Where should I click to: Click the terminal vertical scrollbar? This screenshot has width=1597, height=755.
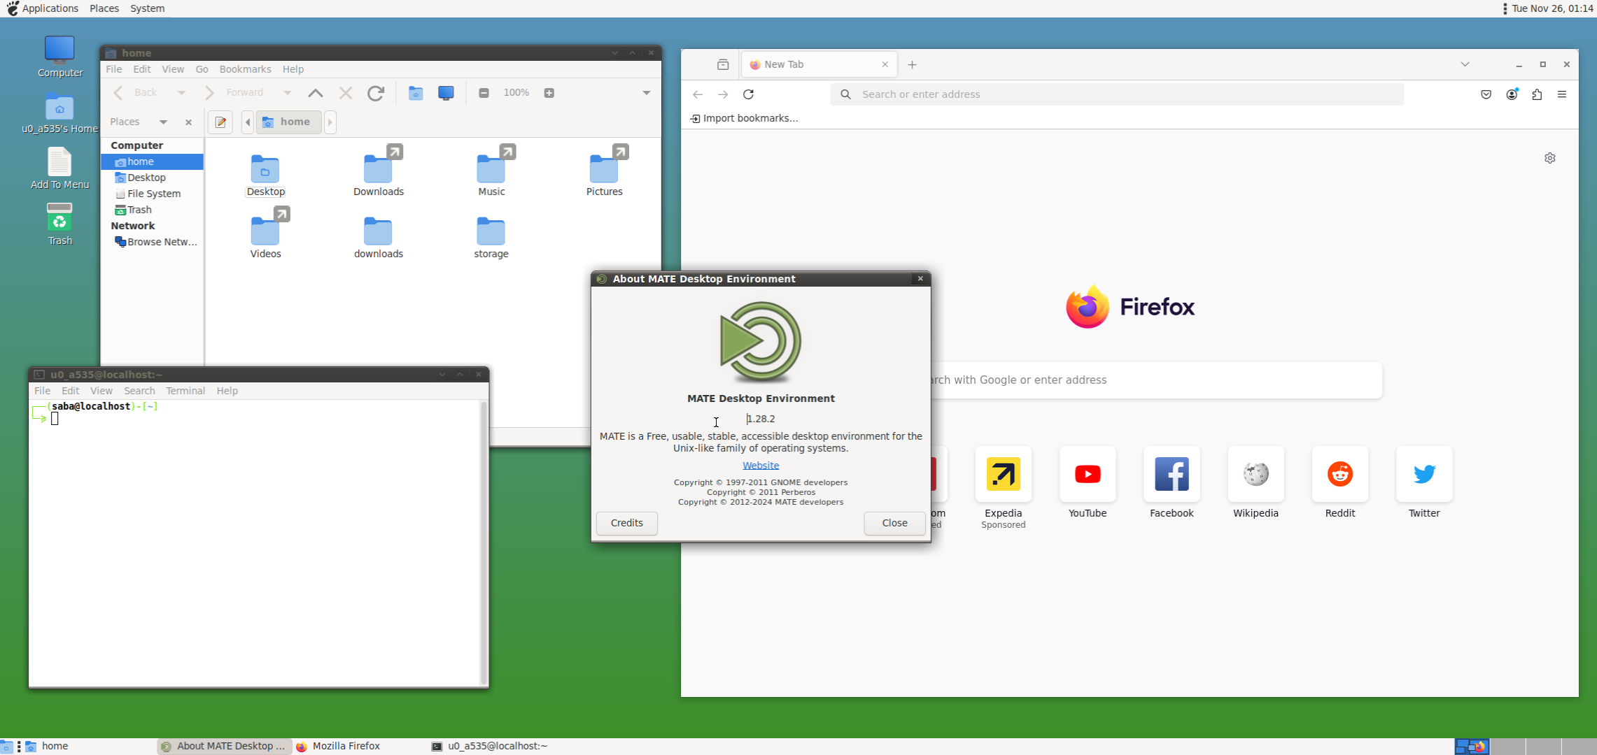point(483,542)
